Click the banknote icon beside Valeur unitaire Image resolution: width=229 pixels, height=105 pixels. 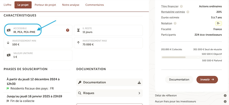click(9, 55)
